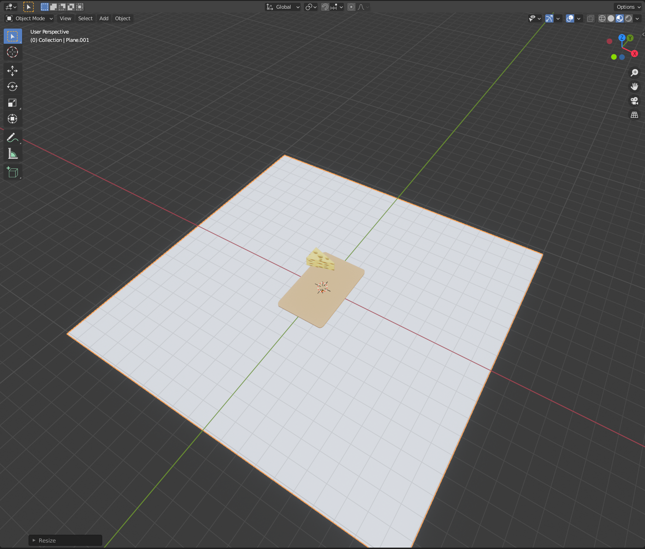Switch to Material Preview shading
This screenshot has width=645, height=549.
pyautogui.click(x=620, y=18)
